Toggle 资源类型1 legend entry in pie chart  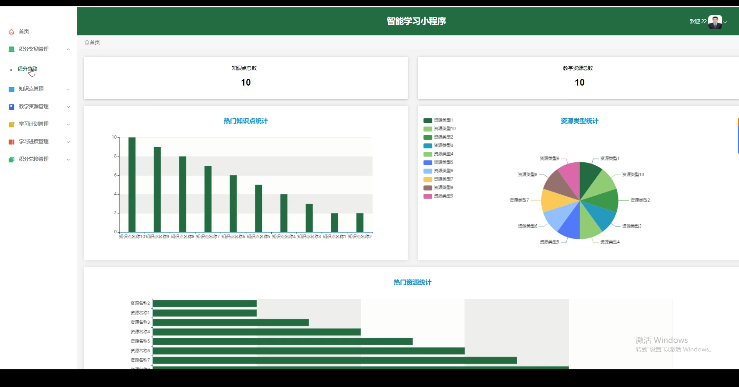[x=438, y=120]
